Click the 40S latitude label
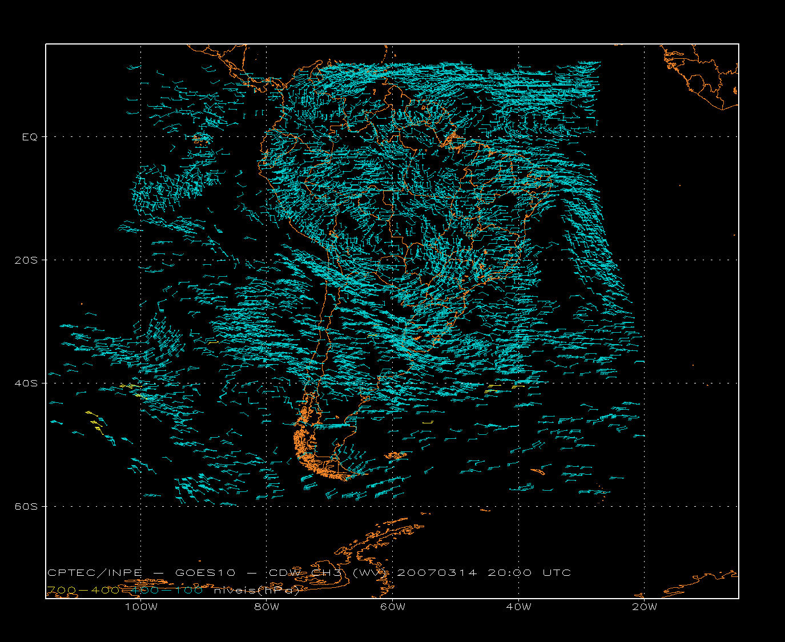Screen dimensions: 785x642 [26, 383]
